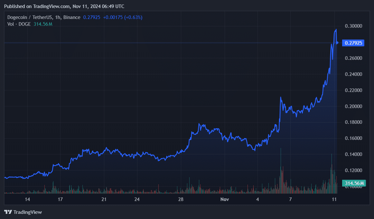Image resolution: width=374 pixels, height=219 pixels.
Task: Click the green 314.56M volume label on the price axis
Action: (x=354, y=183)
